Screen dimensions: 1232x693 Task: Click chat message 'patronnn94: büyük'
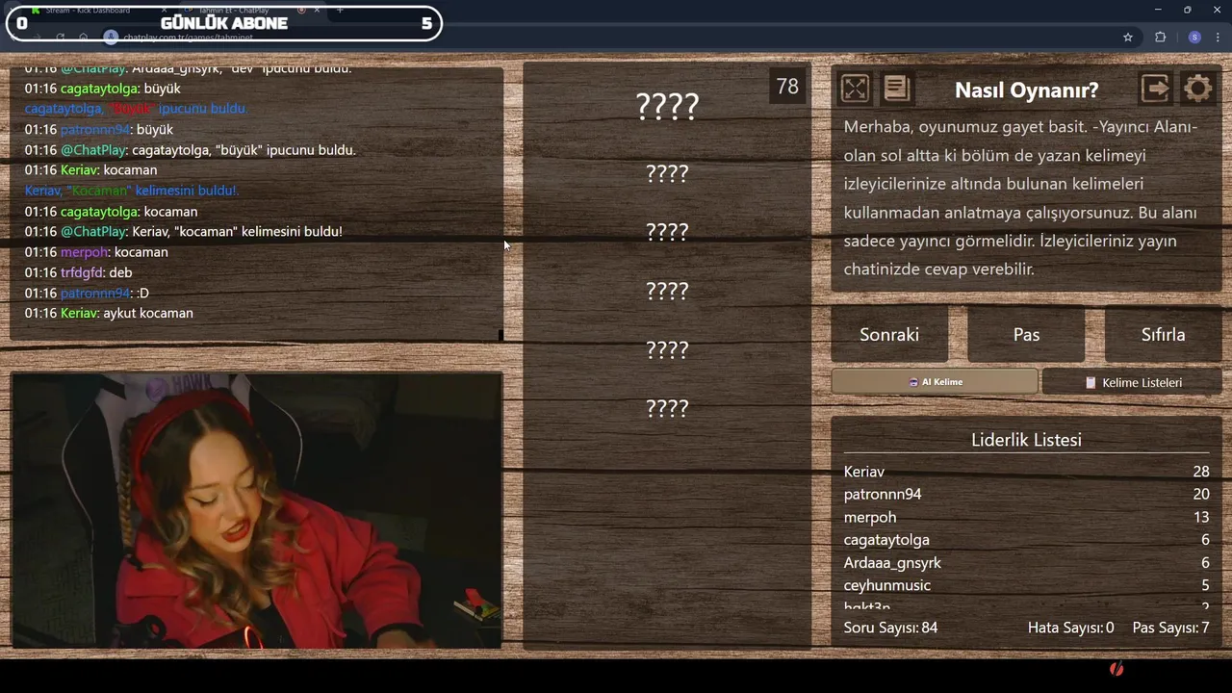98,129
